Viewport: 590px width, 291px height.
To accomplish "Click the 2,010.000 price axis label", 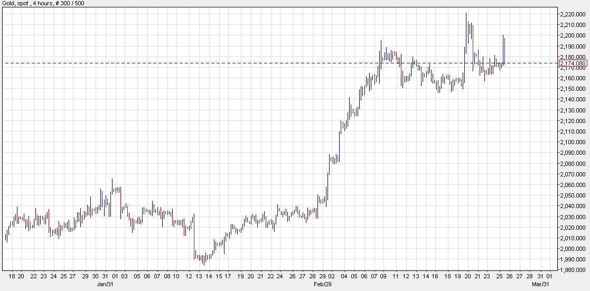I will coord(573,238).
